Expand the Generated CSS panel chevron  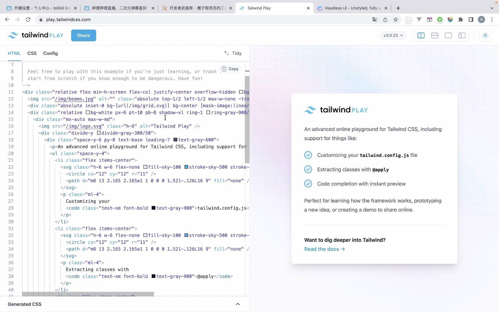click(x=238, y=304)
